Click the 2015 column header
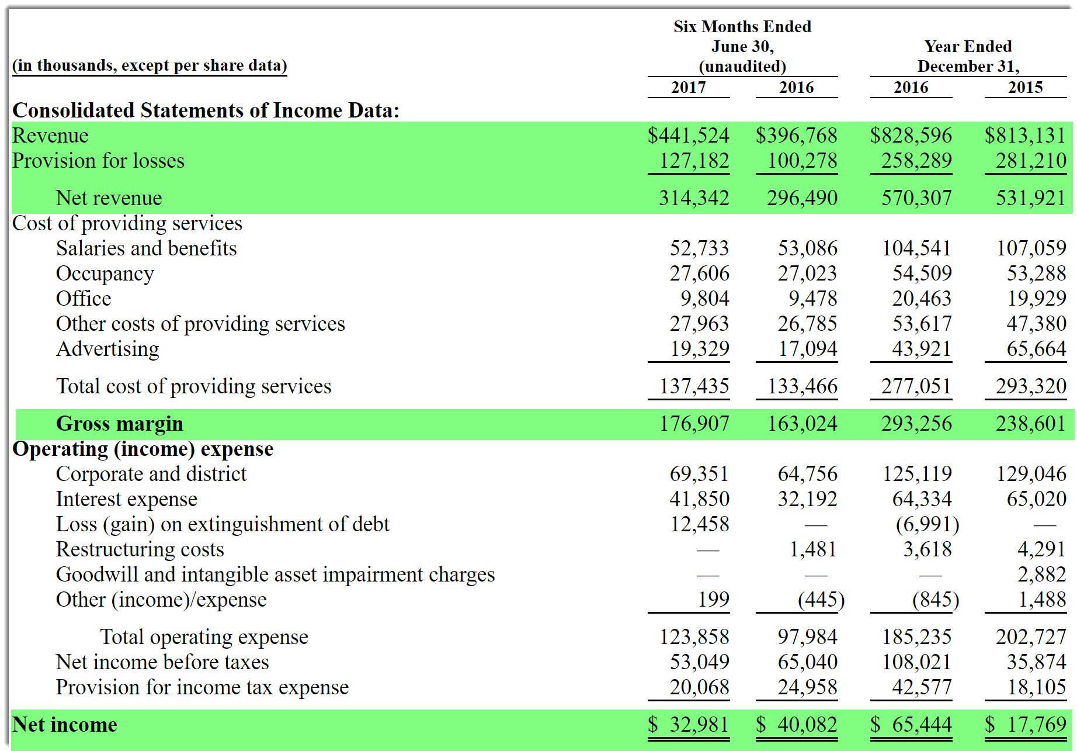Viewport: 1077px width, 751px height. [x=1026, y=88]
